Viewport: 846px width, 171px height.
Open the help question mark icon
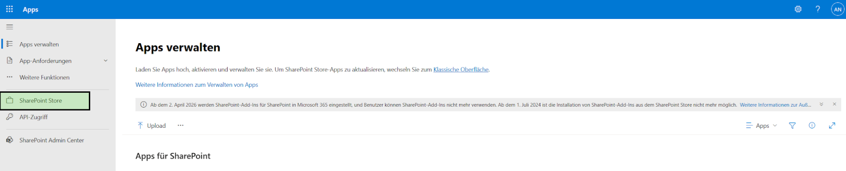[818, 9]
